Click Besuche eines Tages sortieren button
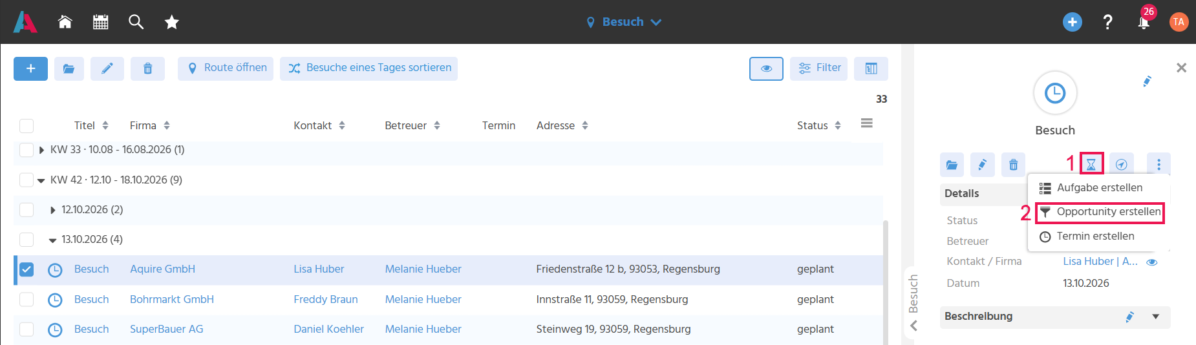 click(368, 68)
